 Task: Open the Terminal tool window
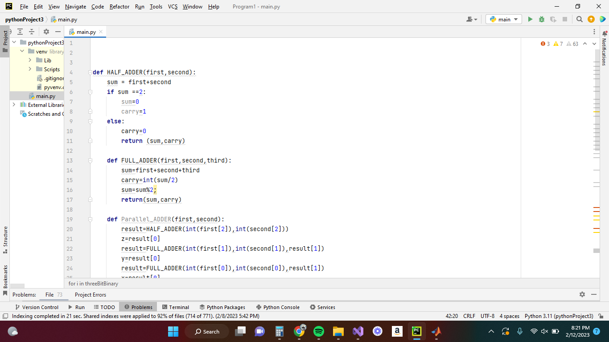176,307
